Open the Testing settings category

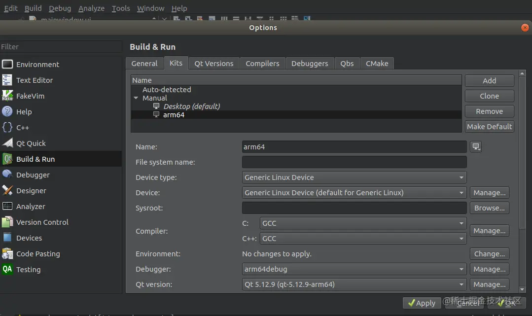point(61,270)
